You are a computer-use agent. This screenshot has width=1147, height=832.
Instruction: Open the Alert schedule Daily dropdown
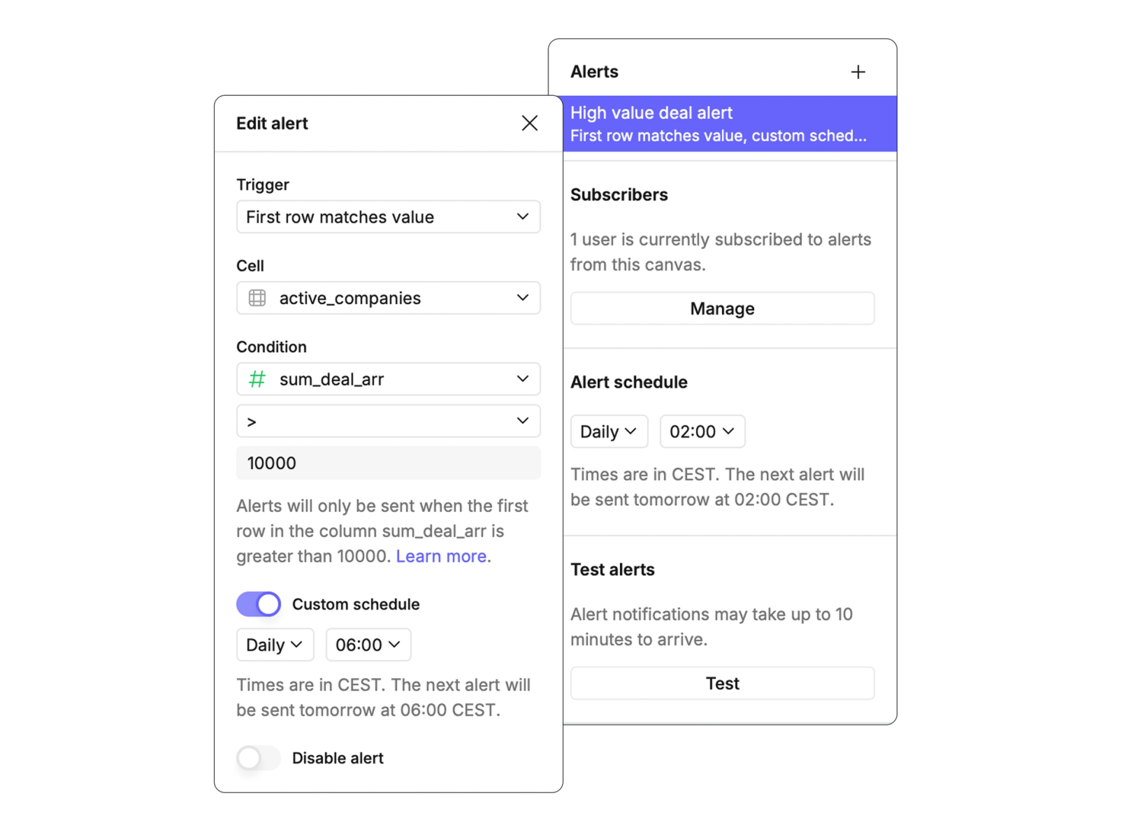pos(609,431)
